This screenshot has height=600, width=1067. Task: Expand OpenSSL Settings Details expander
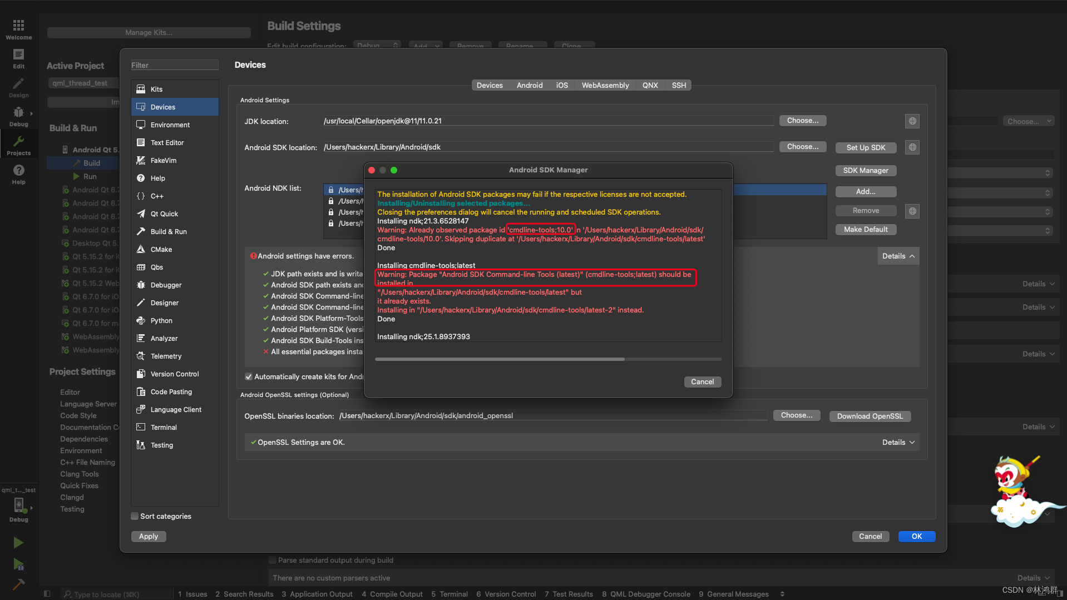pos(898,442)
